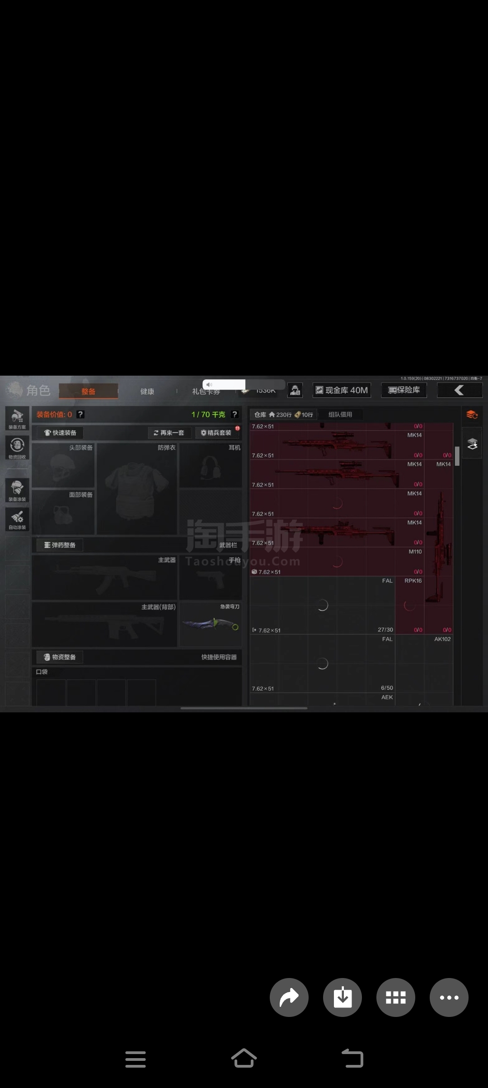The height and width of the screenshot is (1088, 488).
Task: Download the image with the save button
Action: pos(343,997)
